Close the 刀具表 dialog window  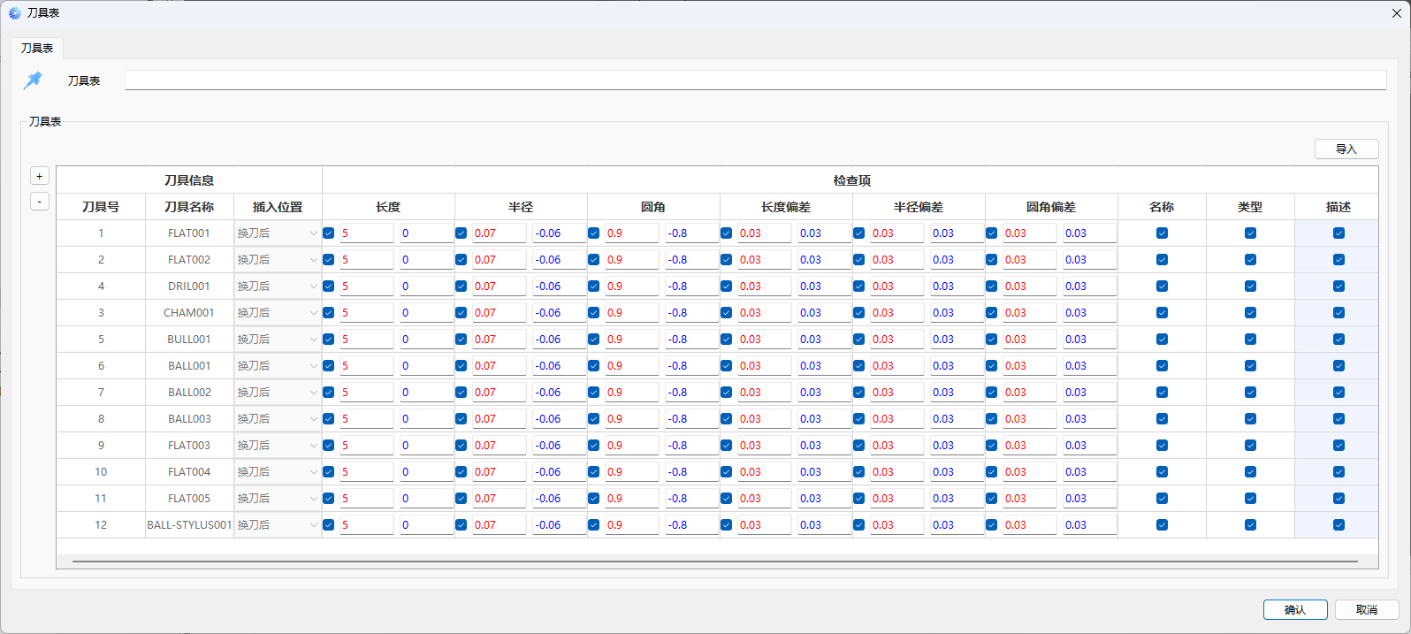[x=1396, y=13]
